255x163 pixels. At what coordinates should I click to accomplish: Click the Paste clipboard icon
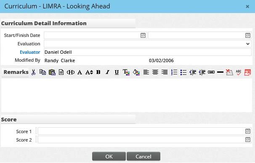click(52, 72)
